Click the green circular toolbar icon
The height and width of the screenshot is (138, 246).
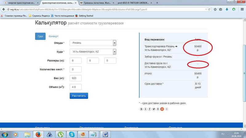234,10
